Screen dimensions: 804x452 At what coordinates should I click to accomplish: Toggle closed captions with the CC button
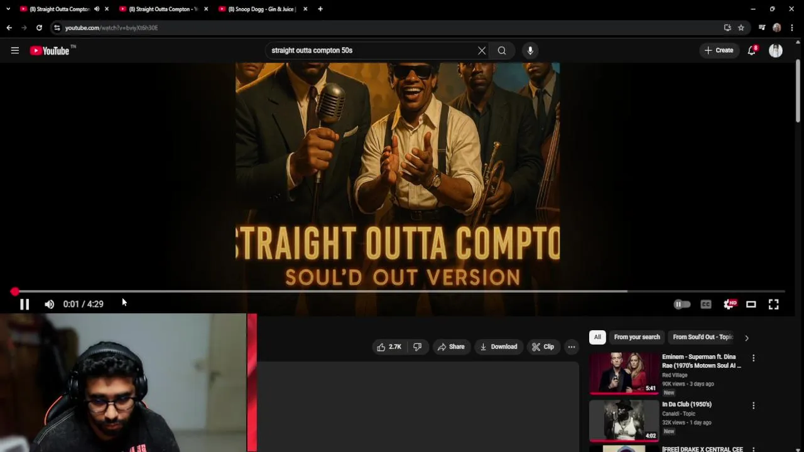706,304
